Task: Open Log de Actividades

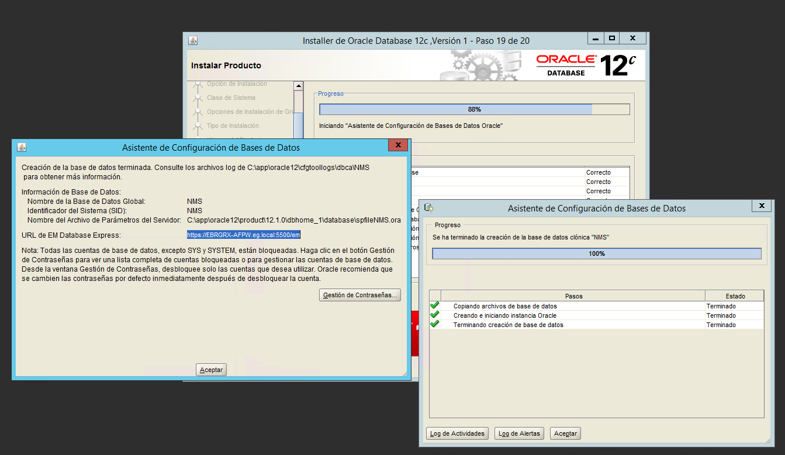Action: [458, 433]
